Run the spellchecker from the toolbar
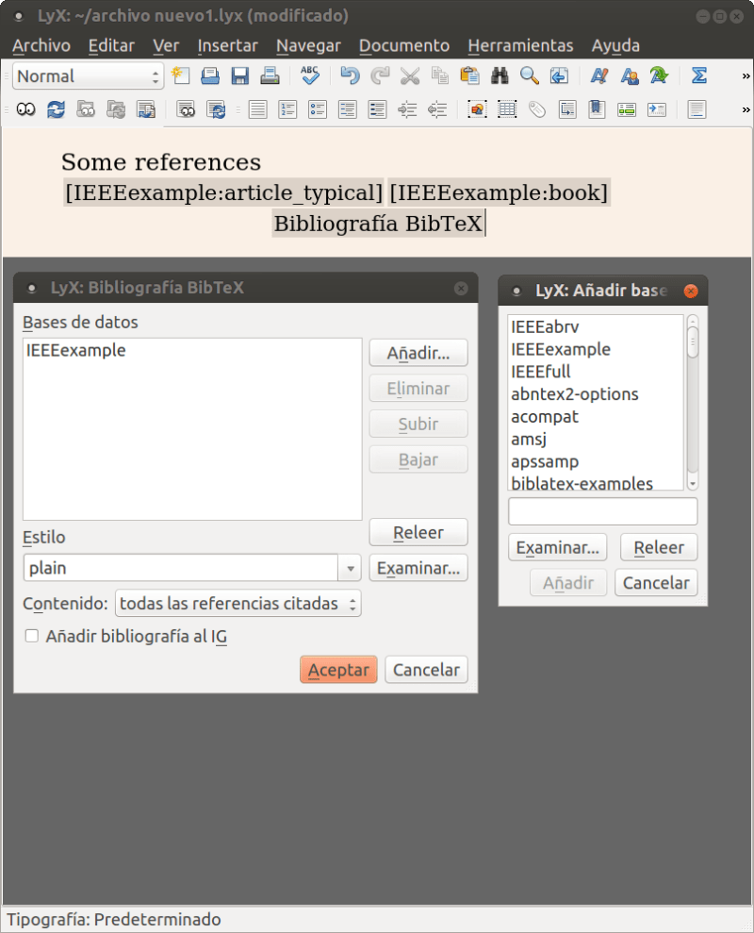The image size is (754, 933). [x=310, y=75]
